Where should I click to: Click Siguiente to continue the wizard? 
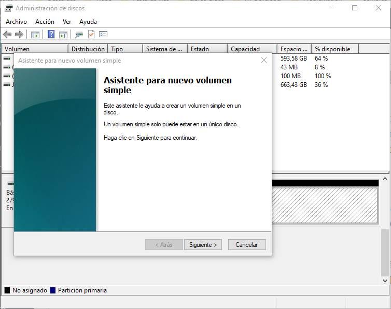point(203,245)
